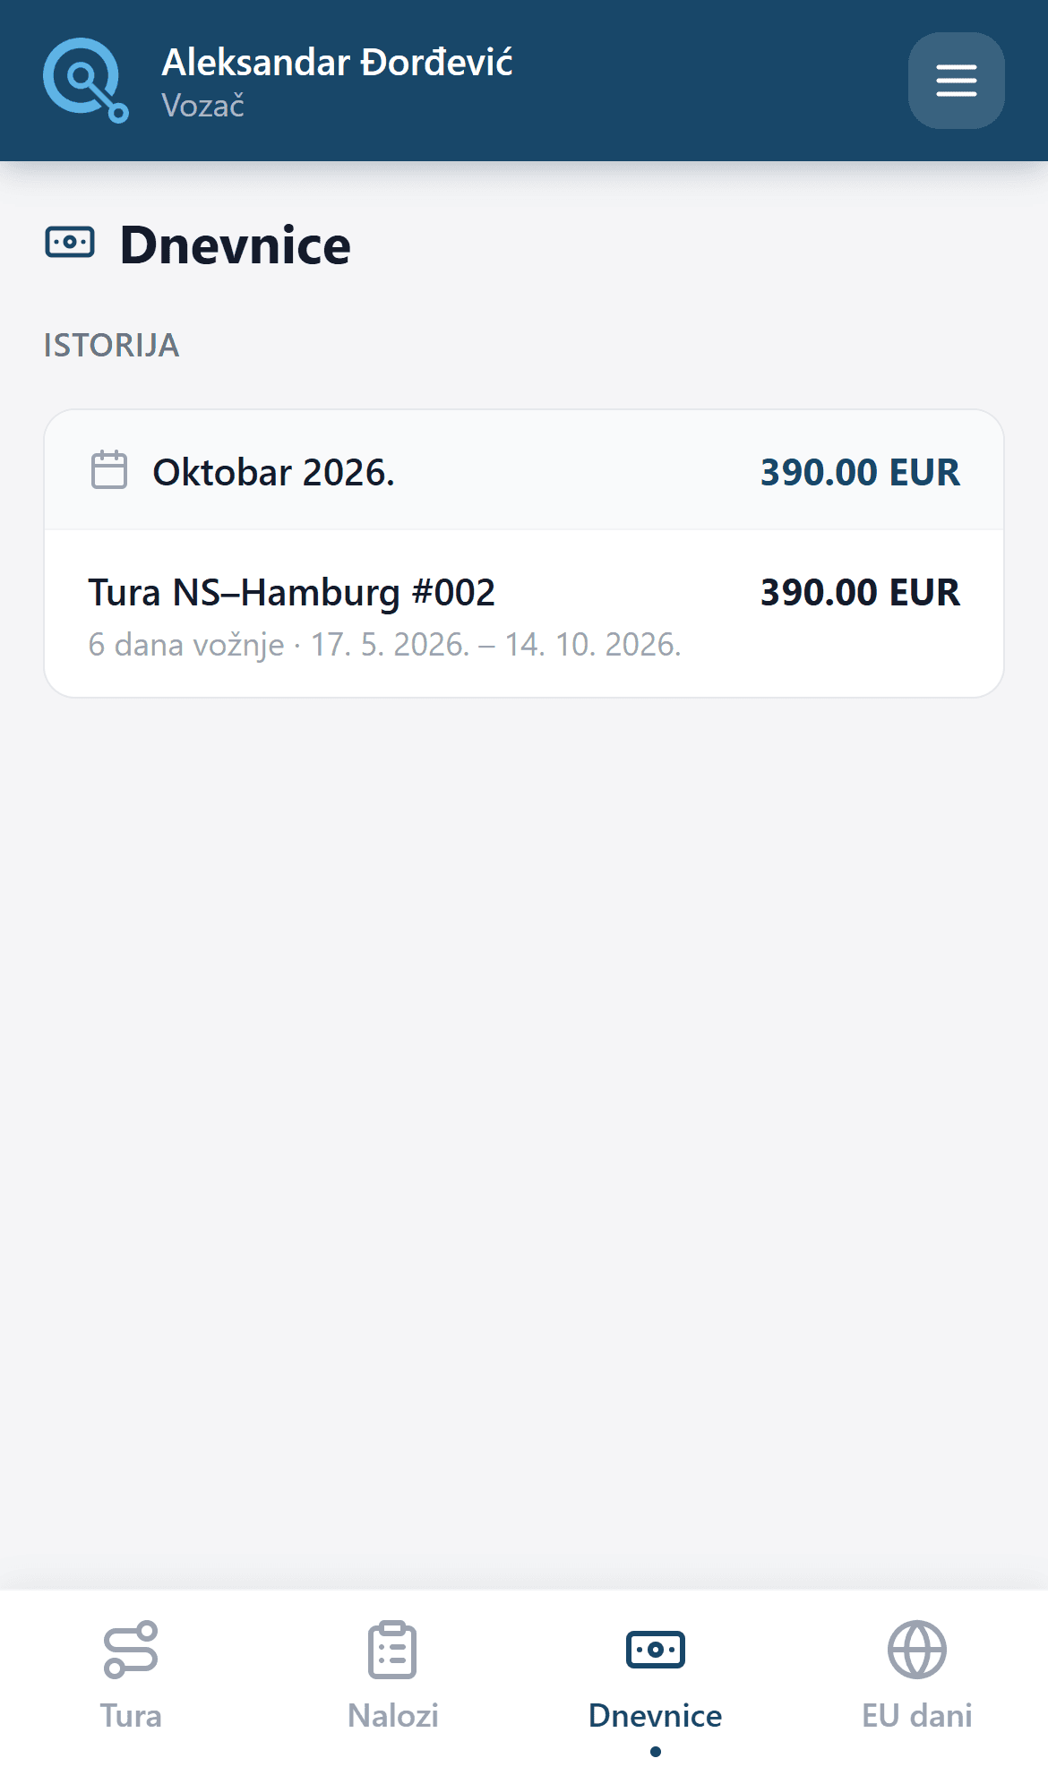
Task: Click the trip amount 390.00 EUR
Action: pyautogui.click(x=860, y=592)
